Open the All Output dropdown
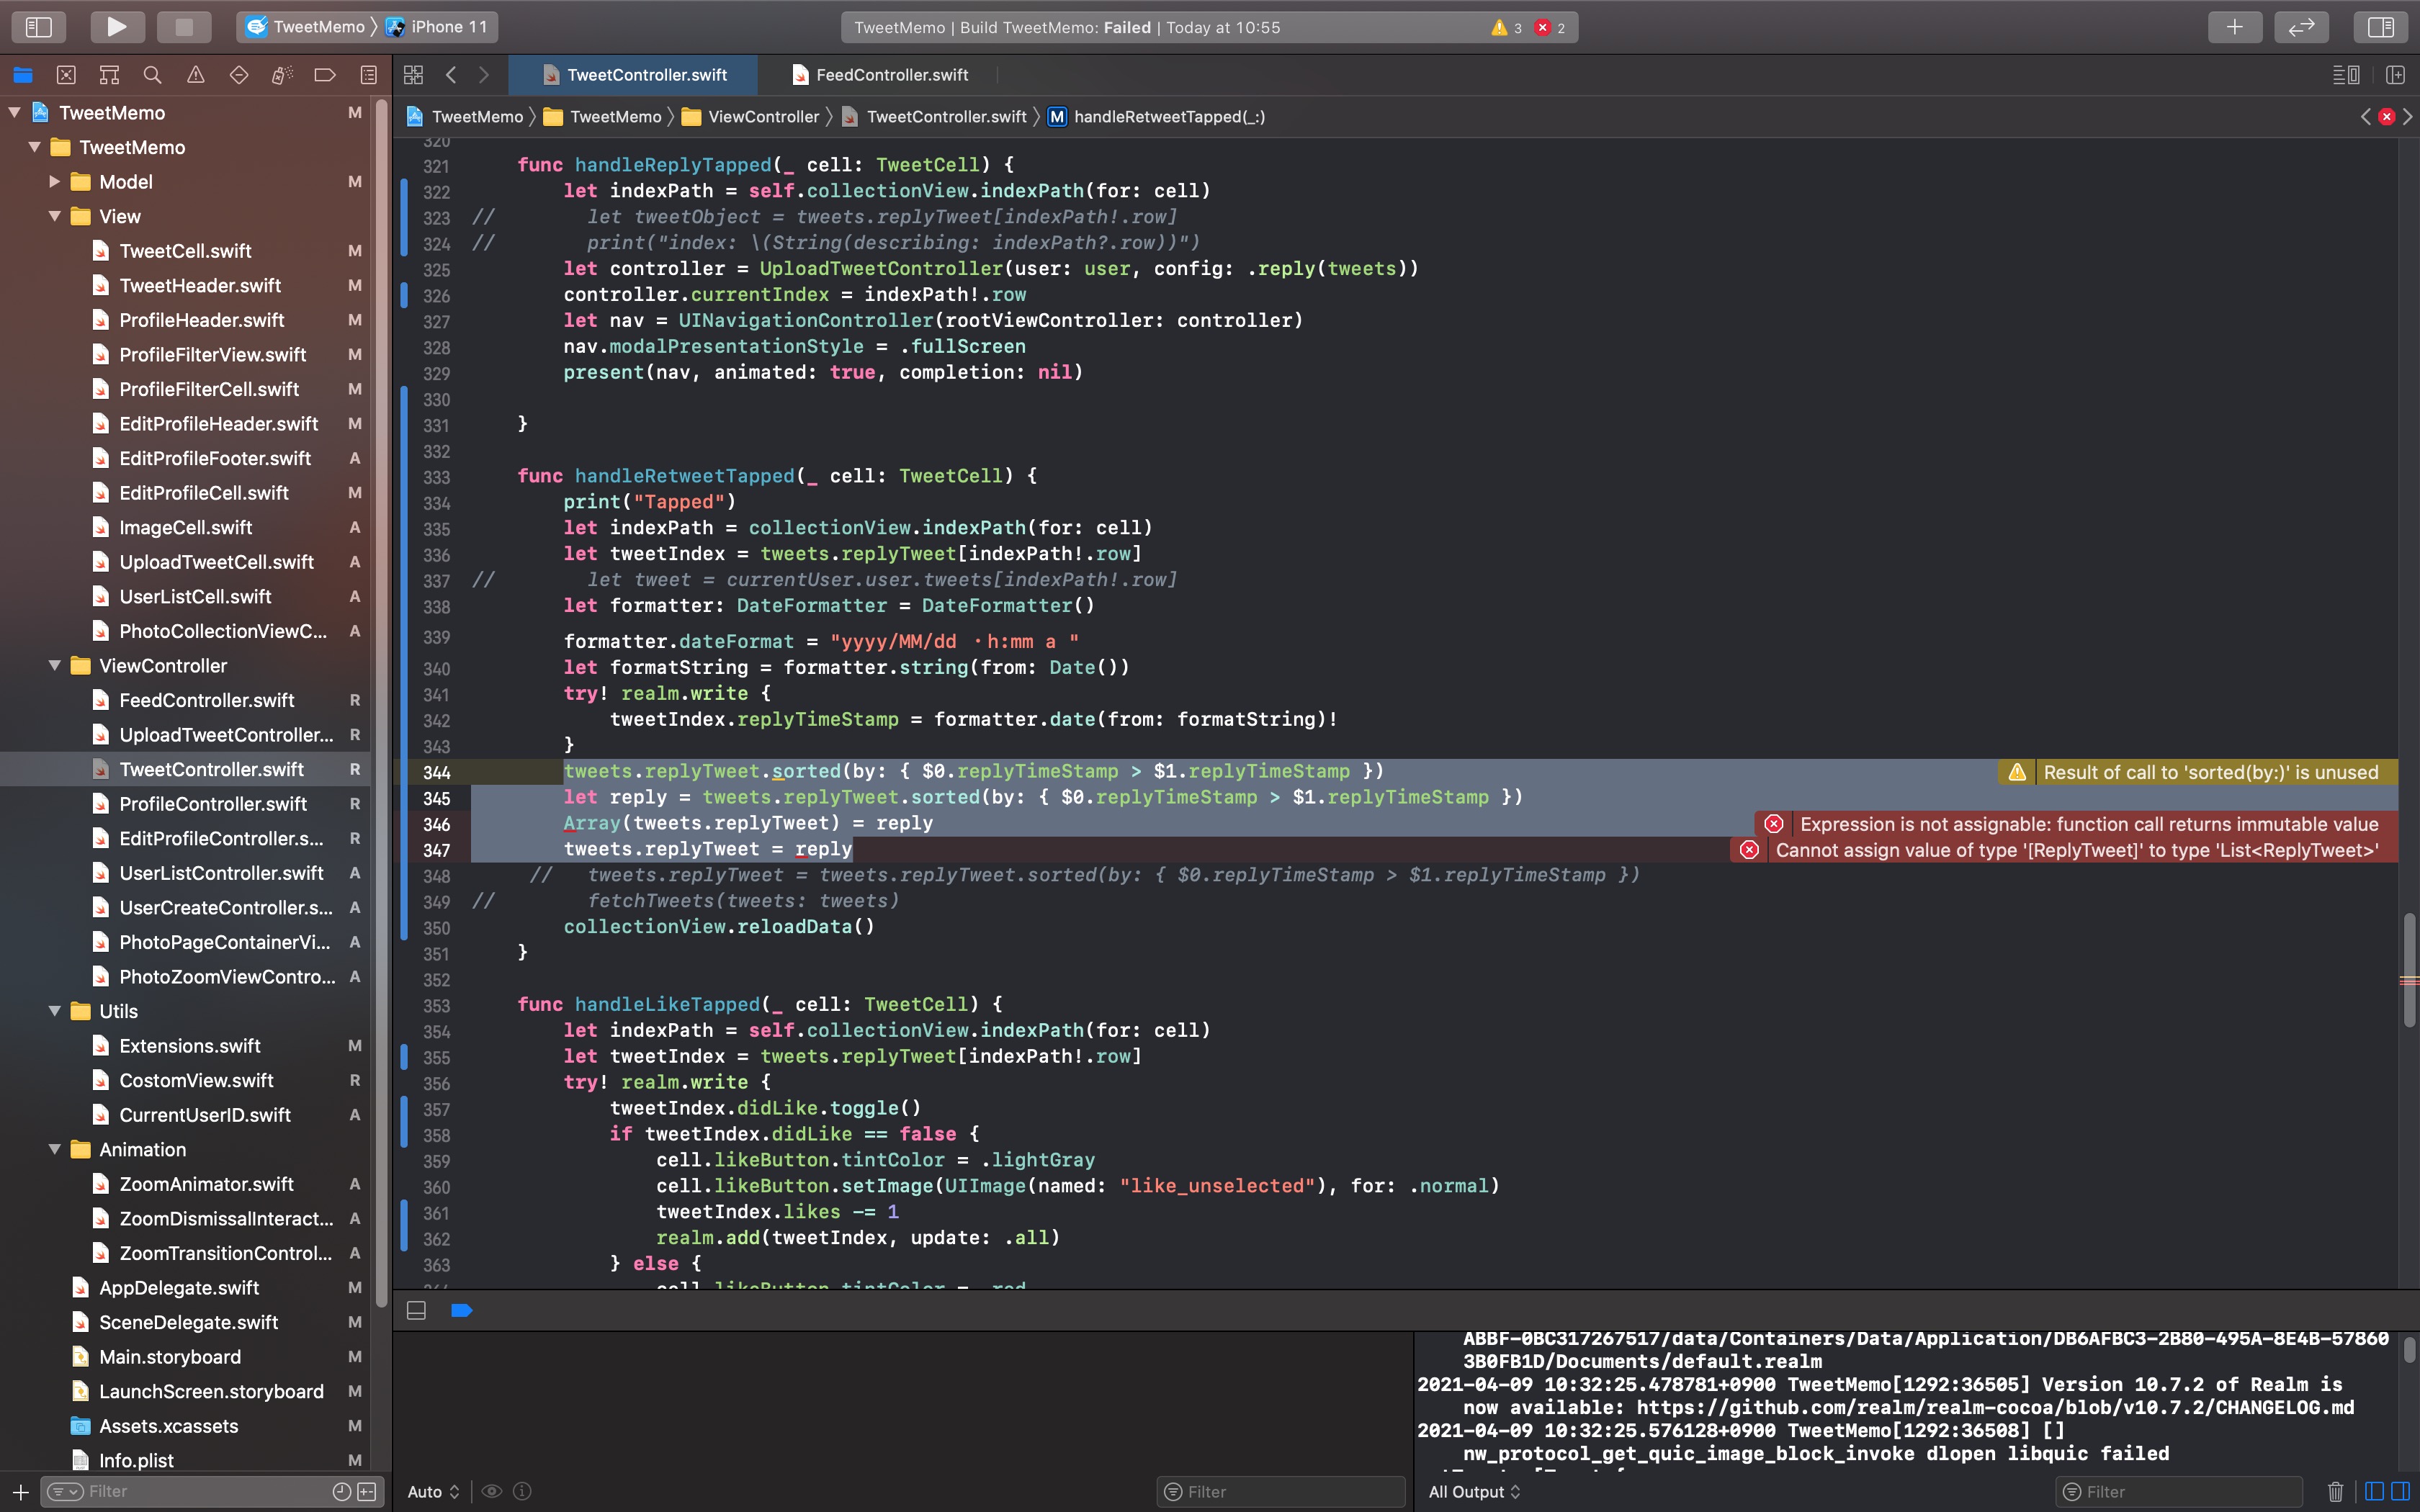The height and width of the screenshot is (1512, 2420). tap(1473, 1491)
